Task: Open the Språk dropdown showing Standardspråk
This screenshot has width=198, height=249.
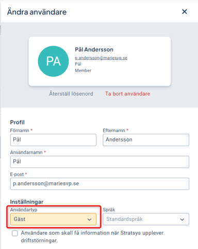Action: (146, 219)
